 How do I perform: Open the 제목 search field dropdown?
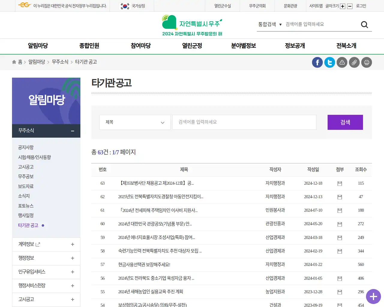coord(135,122)
